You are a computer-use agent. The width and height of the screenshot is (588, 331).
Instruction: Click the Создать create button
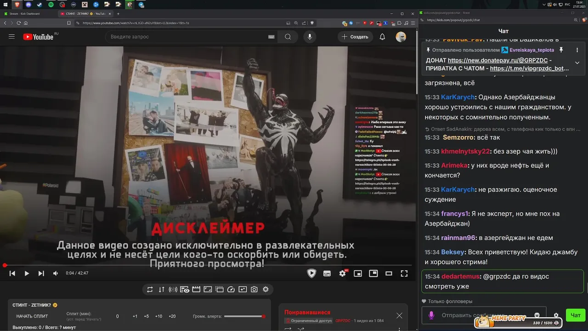355,37
